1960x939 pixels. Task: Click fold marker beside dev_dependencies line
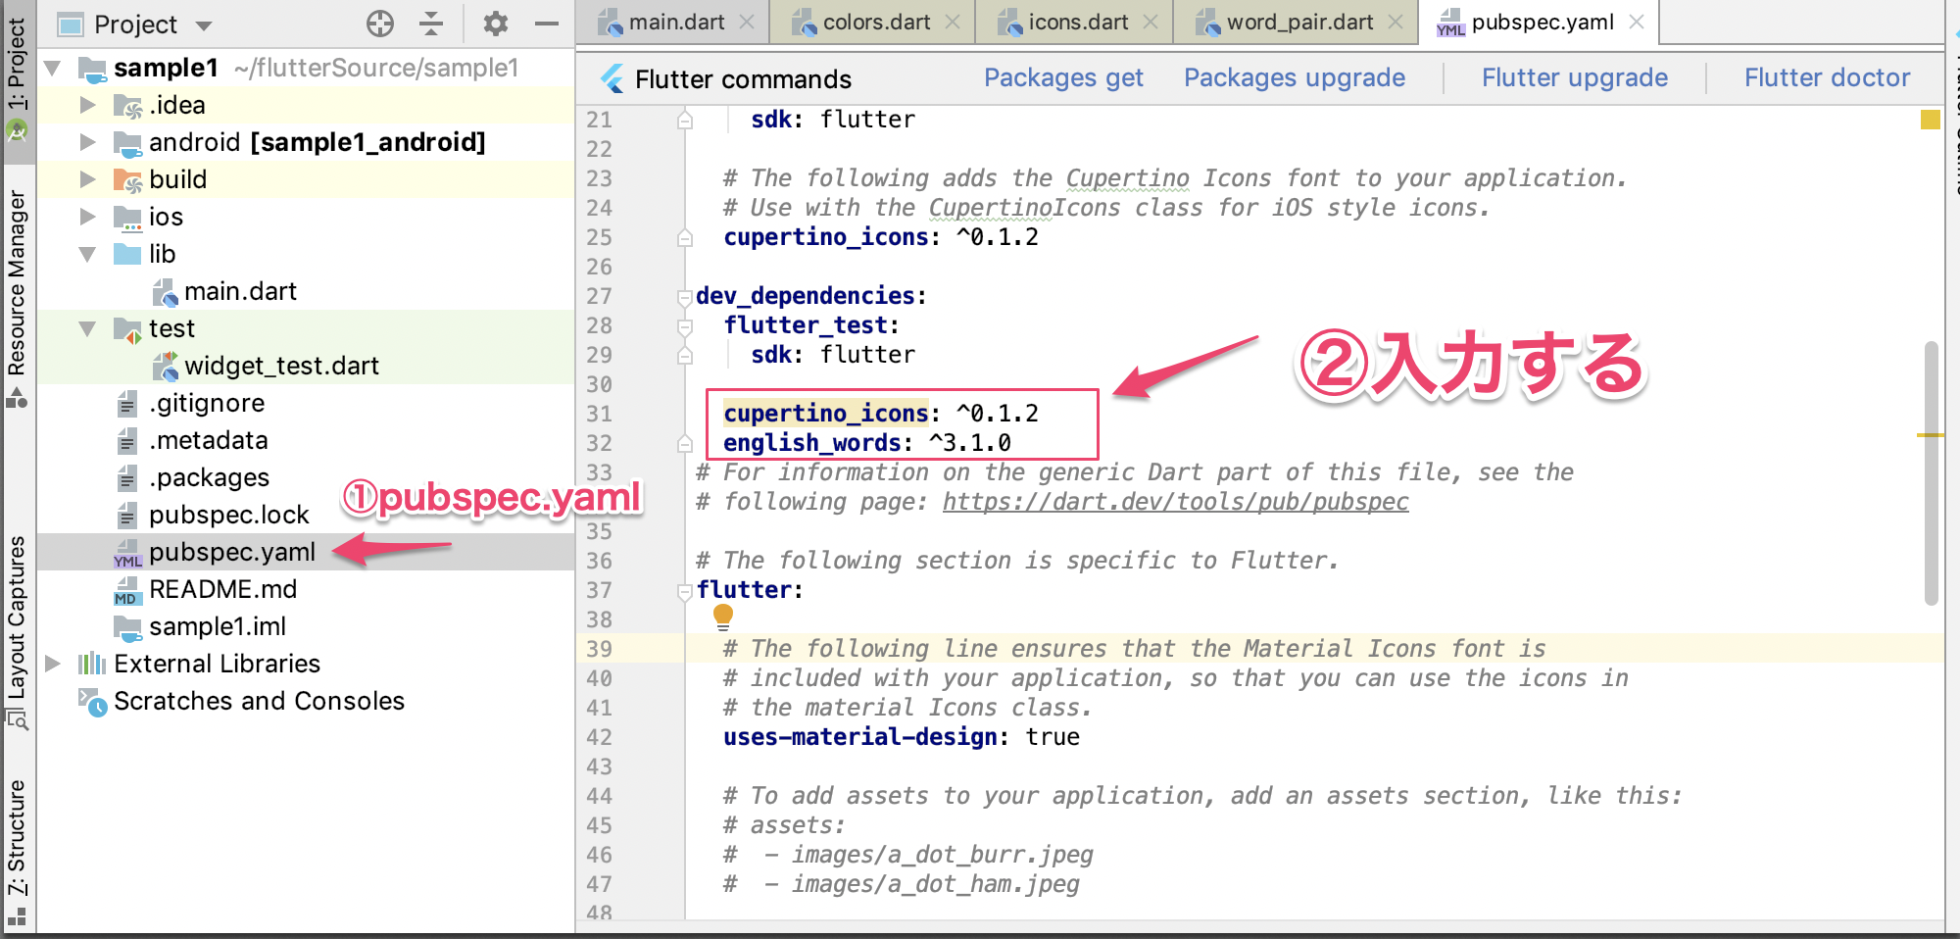[684, 296]
